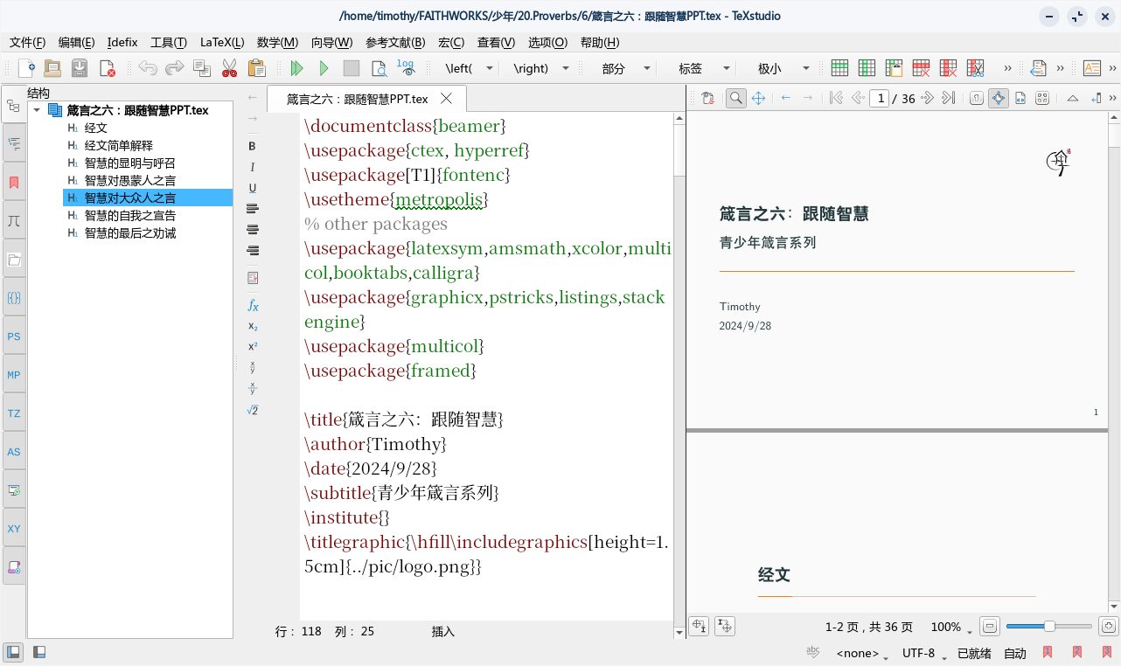1121x666 pixels.
Task: Select the magnifier tool in PDF viewer
Action: [x=736, y=99]
